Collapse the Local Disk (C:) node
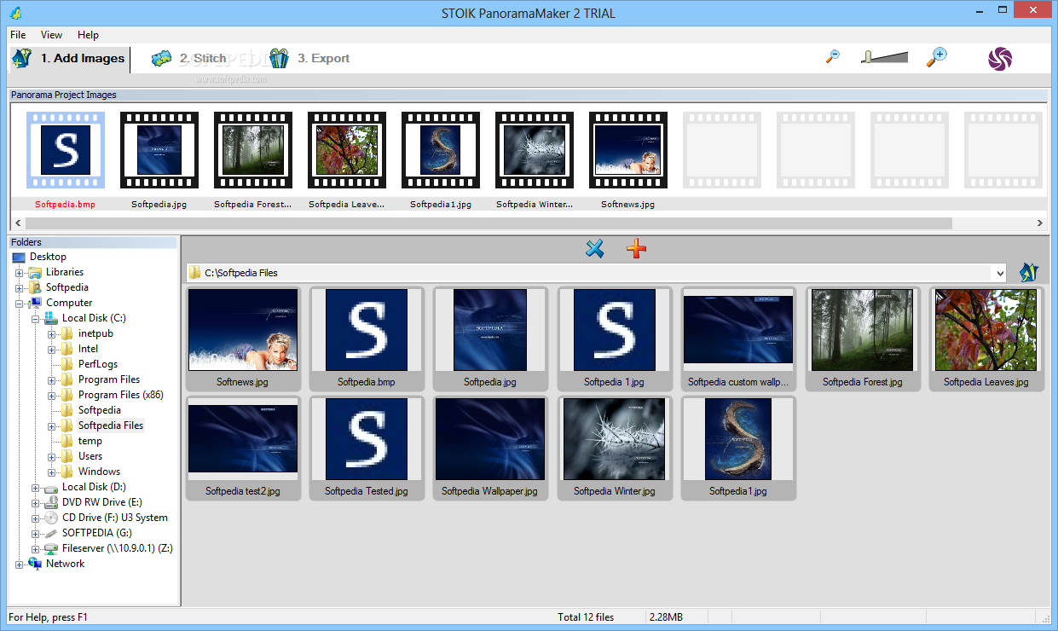1058x631 pixels. coord(36,319)
